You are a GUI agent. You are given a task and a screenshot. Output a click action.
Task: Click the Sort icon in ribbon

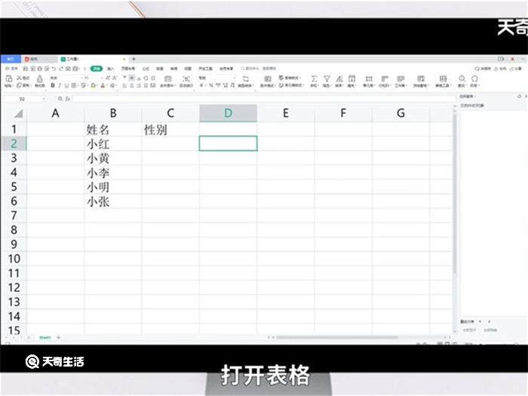(339, 78)
